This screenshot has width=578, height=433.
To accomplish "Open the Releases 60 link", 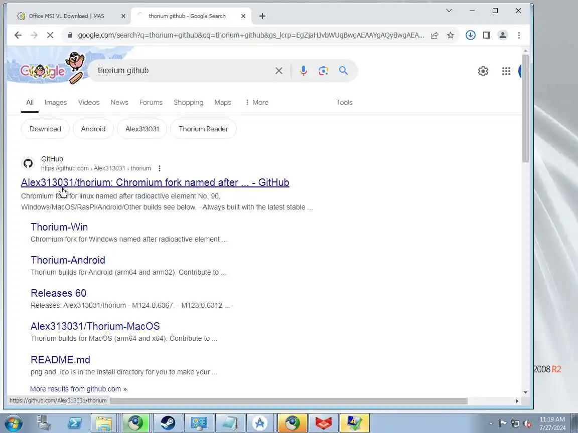I will tap(58, 293).
